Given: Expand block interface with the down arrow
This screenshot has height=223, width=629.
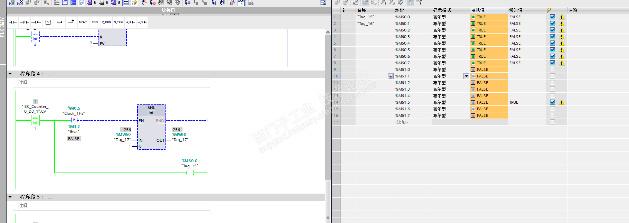Looking at the screenshot, I should (x=175, y=14).
